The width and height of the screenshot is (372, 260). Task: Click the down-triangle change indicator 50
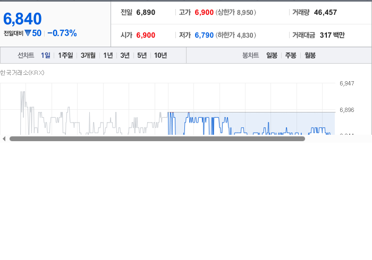coord(33,33)
